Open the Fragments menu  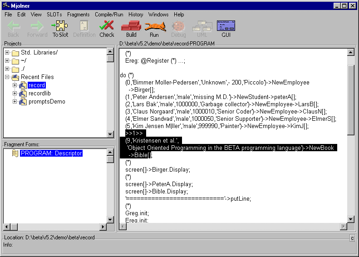[78, 15]
